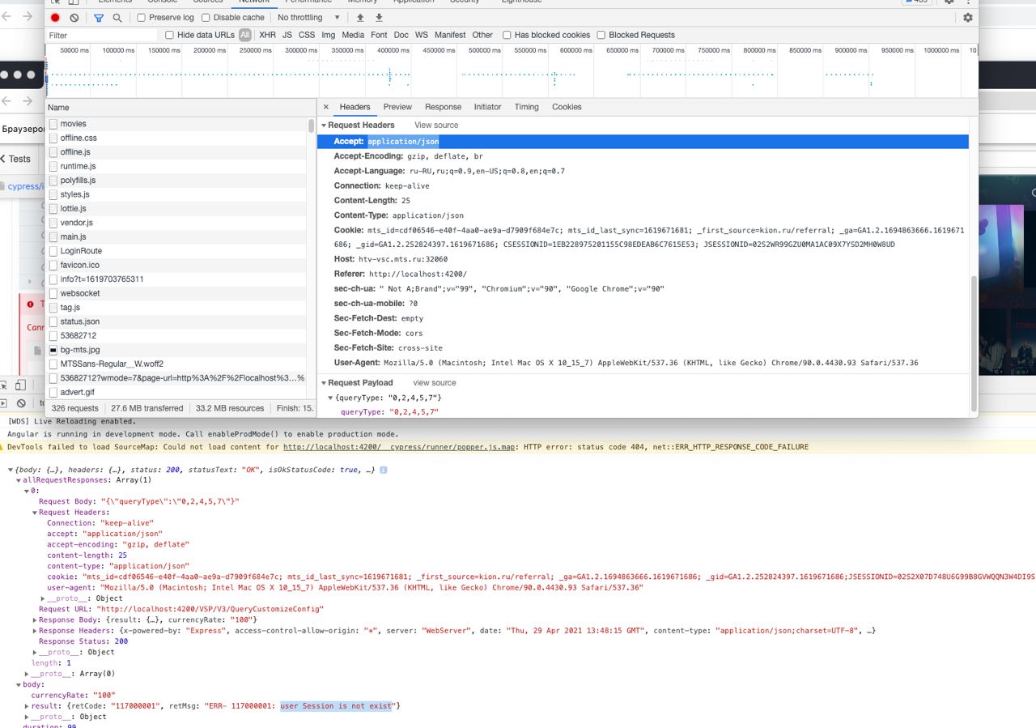Open network search with the magnifier icon
This screenshot has width=1036, height=728.
pos(117,18)
